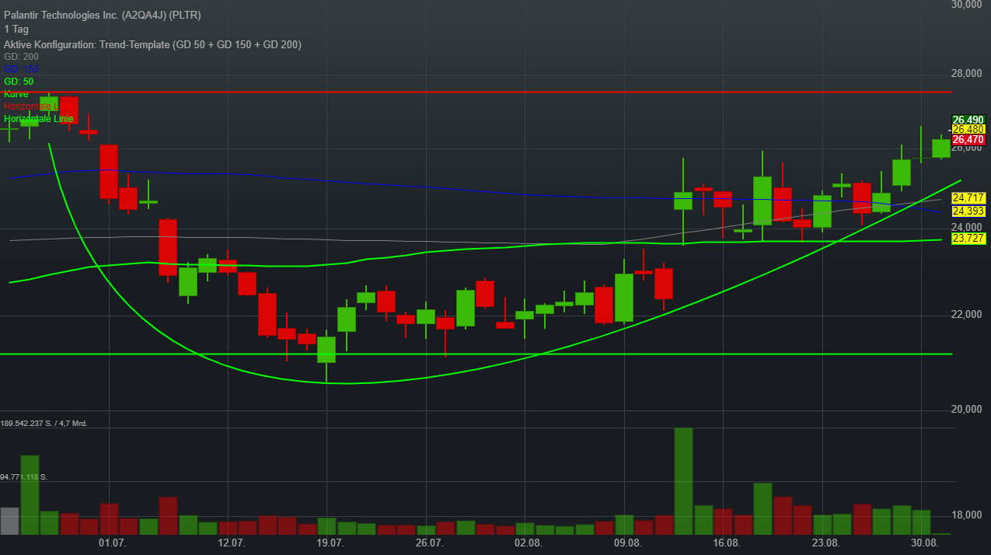Click the yellow 26,480 price tag

click(x=968, y=130)
